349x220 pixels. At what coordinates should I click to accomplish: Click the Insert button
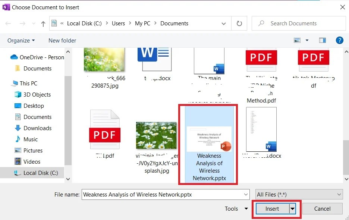point(272,208)
